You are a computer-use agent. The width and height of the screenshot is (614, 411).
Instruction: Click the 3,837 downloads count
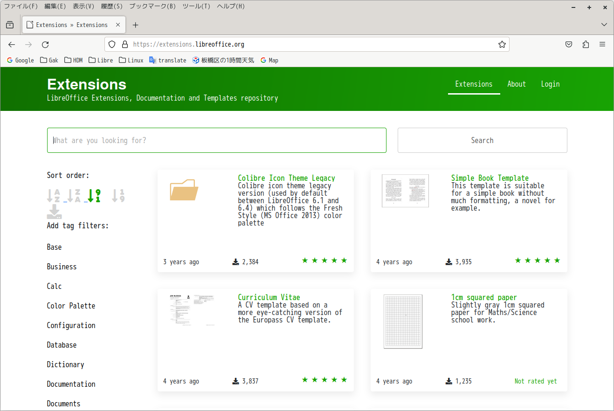click(245, 381)
